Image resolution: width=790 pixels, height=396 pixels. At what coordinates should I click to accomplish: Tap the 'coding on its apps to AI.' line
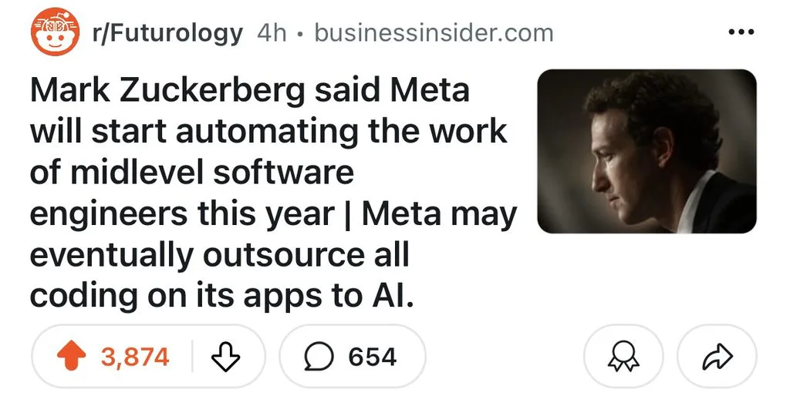tap(221, 296)
